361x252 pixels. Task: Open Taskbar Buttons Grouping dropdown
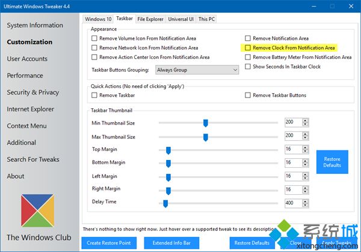[x=197, y=70]
